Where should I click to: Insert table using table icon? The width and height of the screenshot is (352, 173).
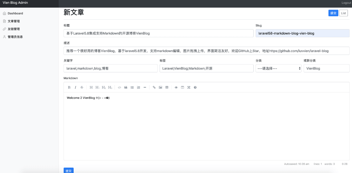(x=167, y=88)
